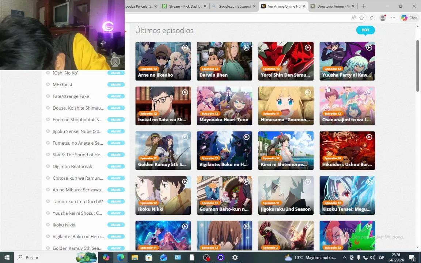Click the play icon on Golden Kamuy 5th S... card
421x263 pixels.
pos(185,137)
